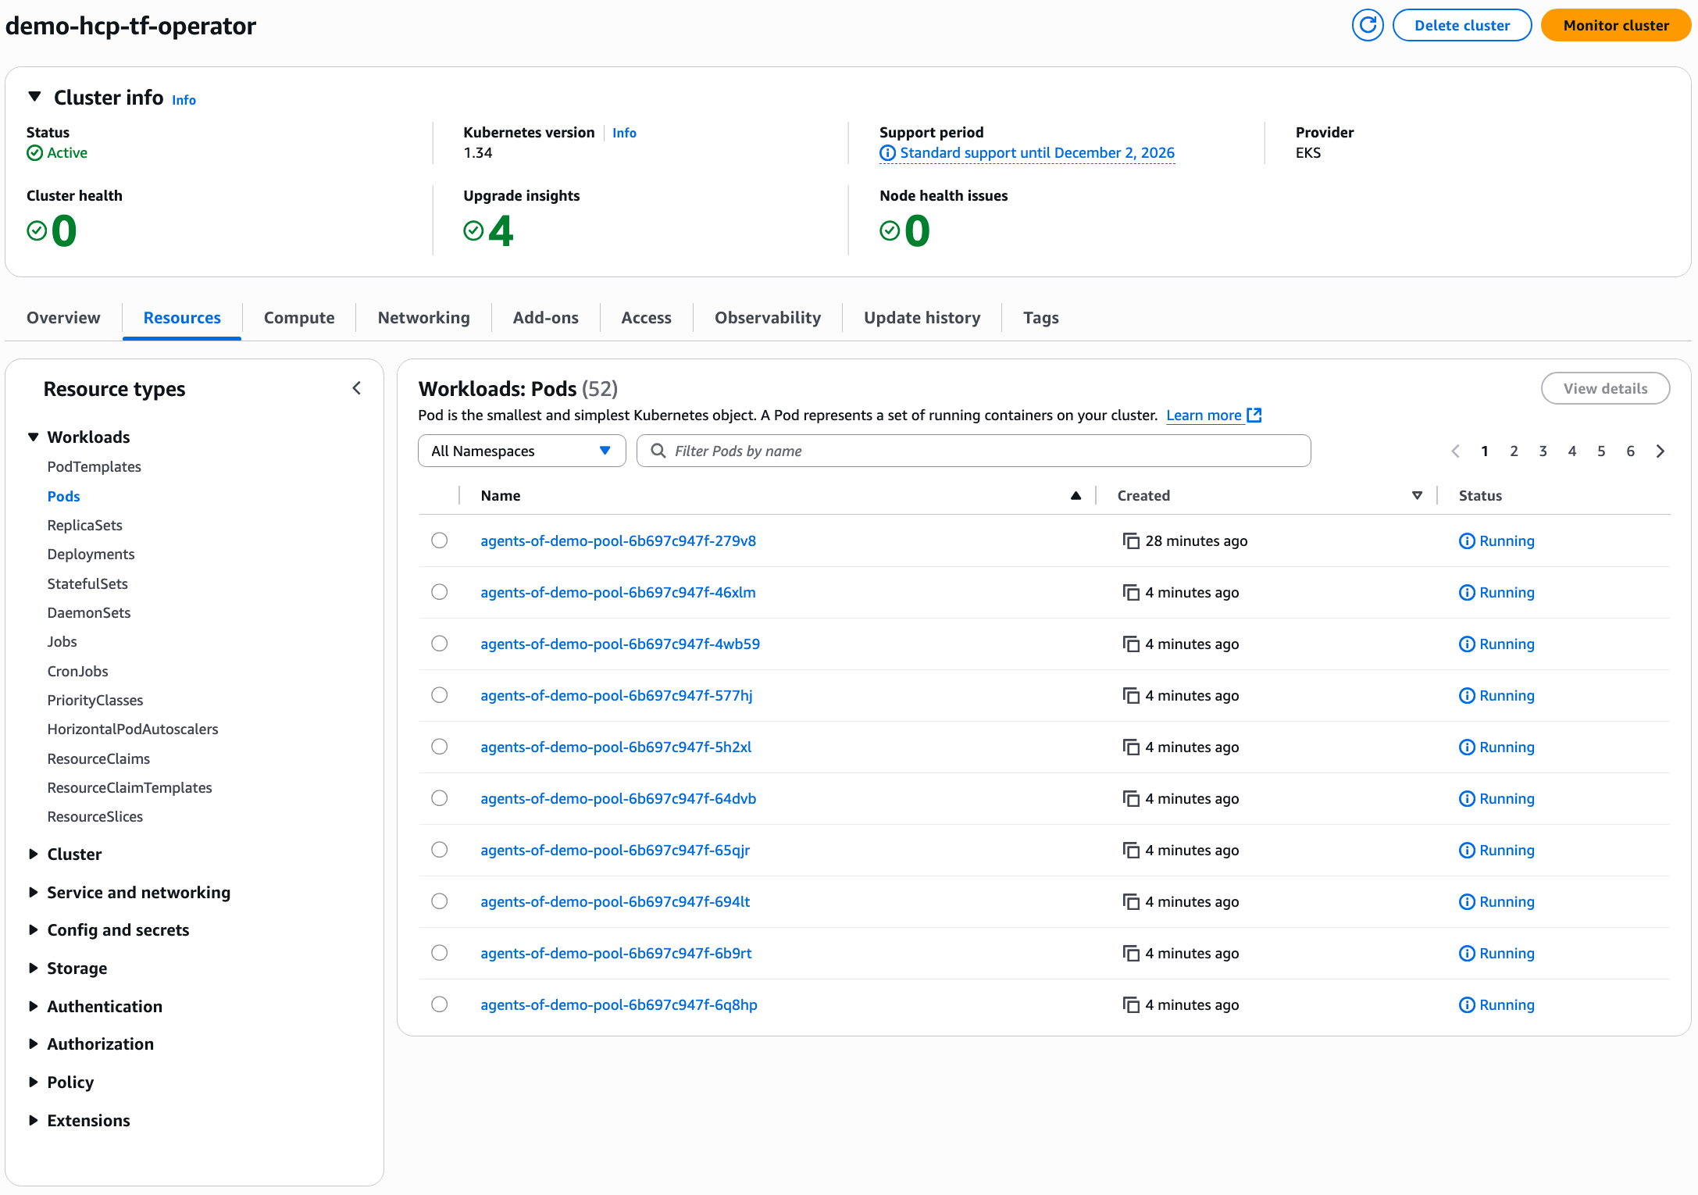
Task: Click the Monitor cluster button
Action: [1615, 26]
